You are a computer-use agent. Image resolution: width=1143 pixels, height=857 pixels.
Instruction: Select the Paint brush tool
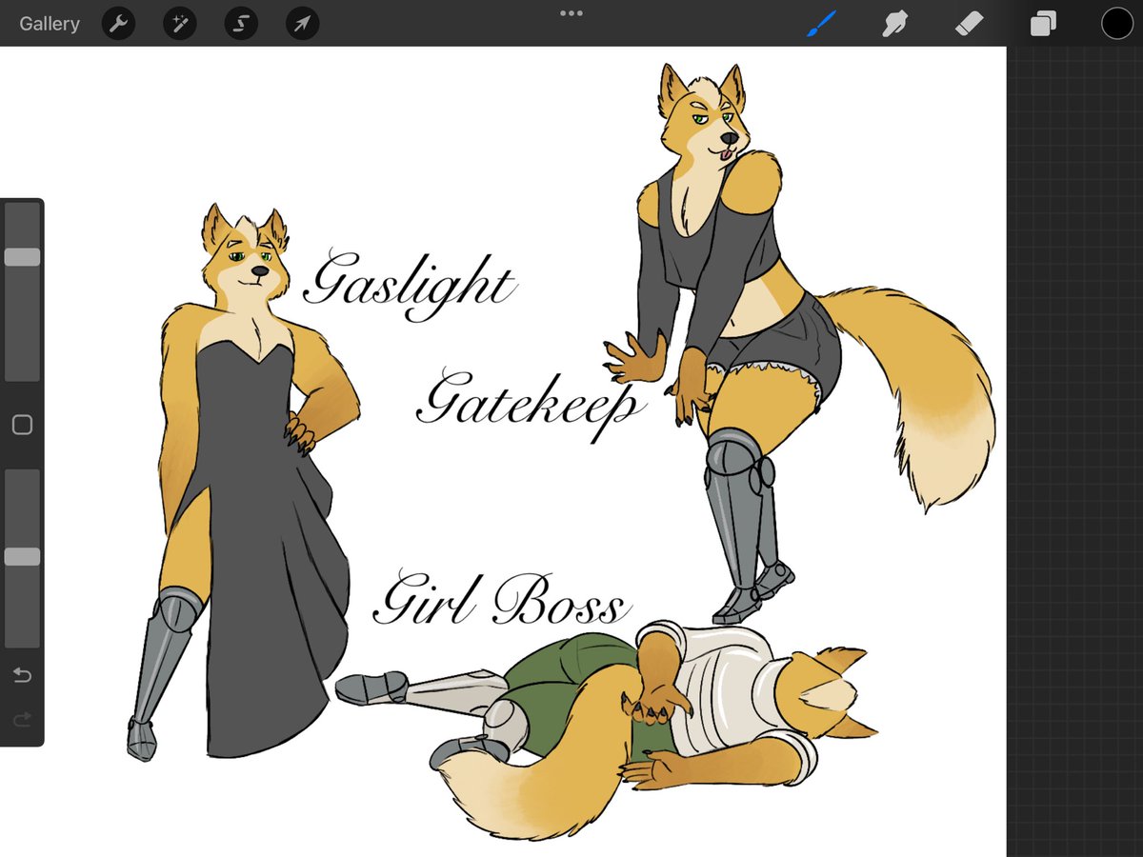point(823,23)
